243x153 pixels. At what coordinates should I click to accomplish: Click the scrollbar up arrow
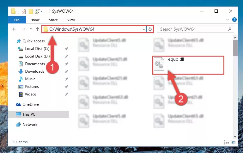235,38
